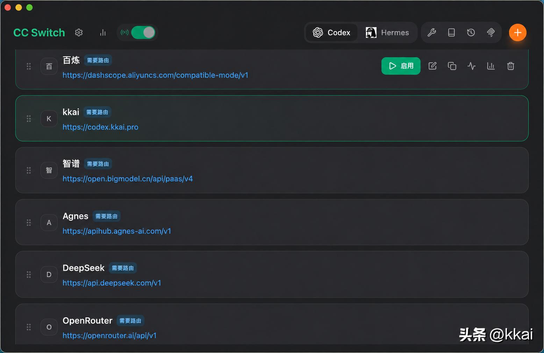
Task: Open the book icon in the header toolbar
Action: (x=451, y=32)
